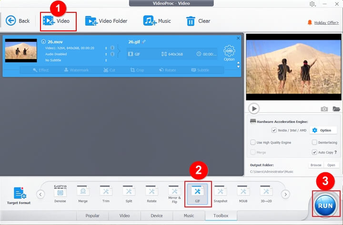
Task: Open the Cut tool for 26.mov
Action: 110,70
